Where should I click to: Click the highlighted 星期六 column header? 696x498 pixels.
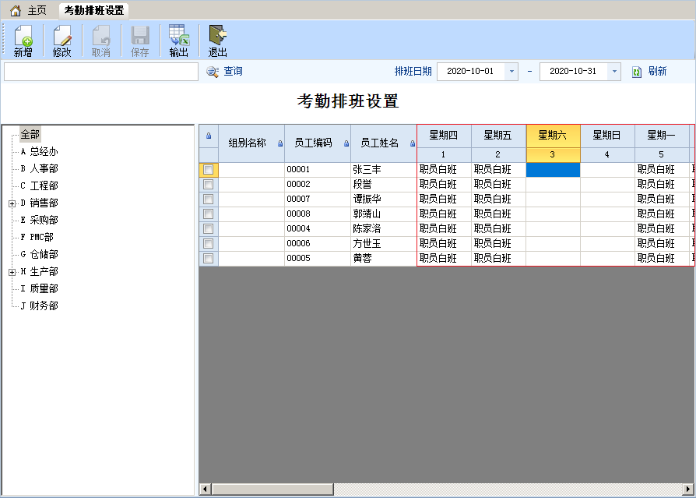[x=553, y=136]
